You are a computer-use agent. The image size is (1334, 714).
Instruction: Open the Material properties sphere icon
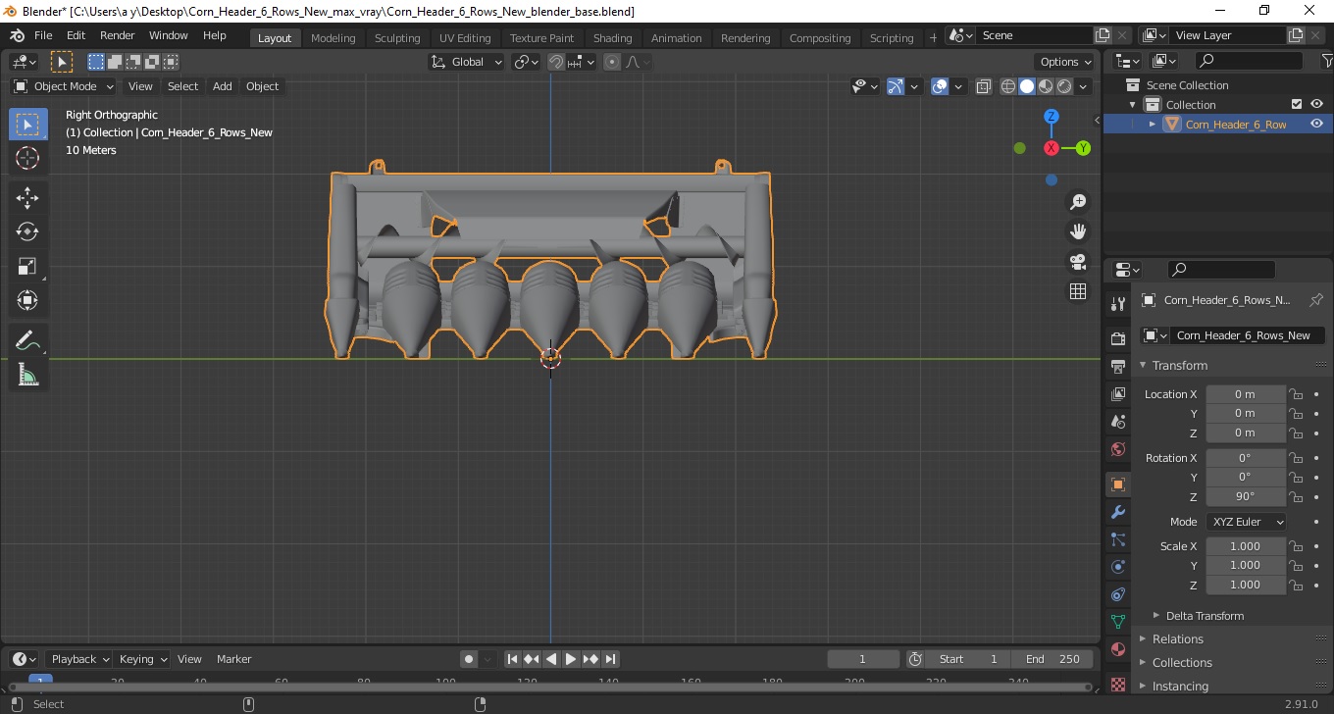[x=1117, y=649]
